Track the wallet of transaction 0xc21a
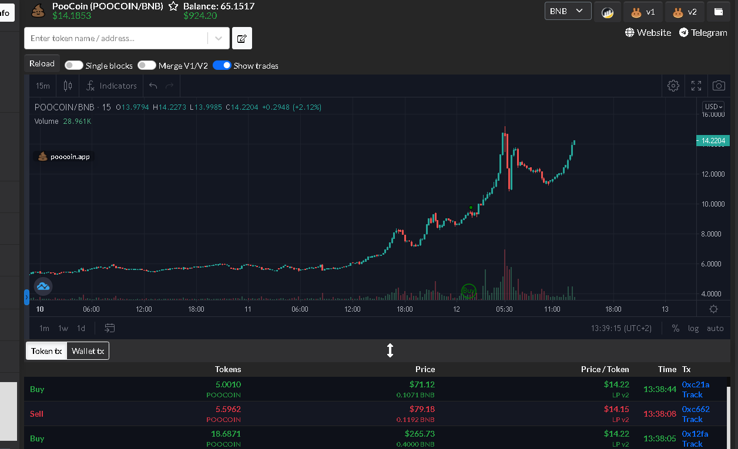The width and height of the screenshot is (738, 449). [x=692, y=394]
